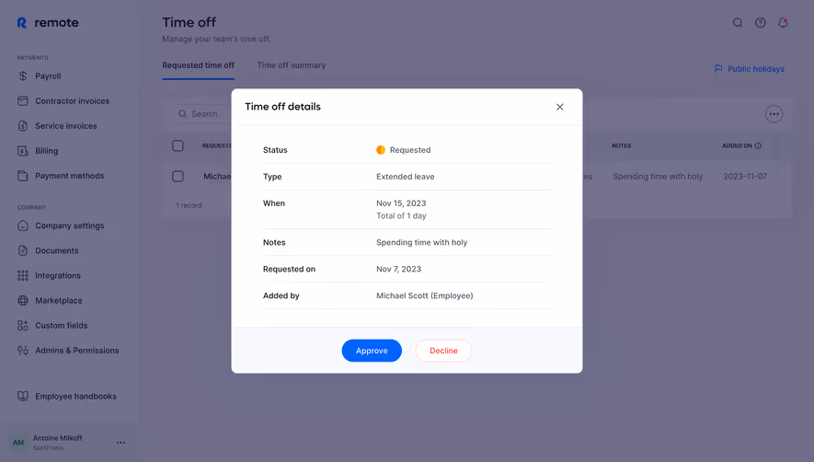Open Contractor invoices menu item

(72, 101)
